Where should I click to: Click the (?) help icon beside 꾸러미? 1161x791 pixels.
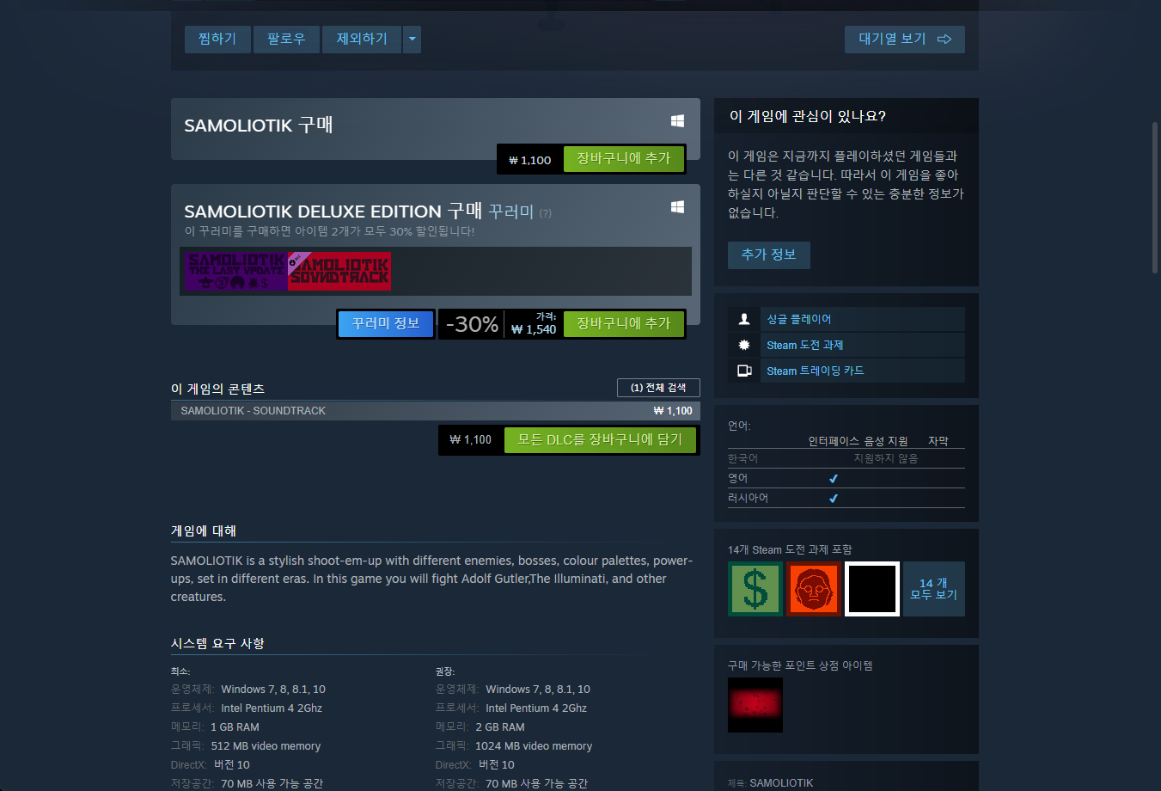[546, 213]
